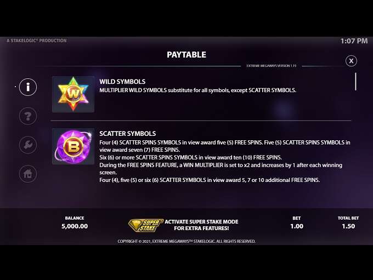
Task: Close the paytable with the X button
Action: [x=351, y=61]
